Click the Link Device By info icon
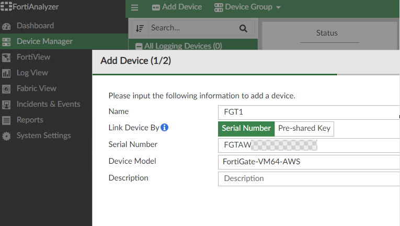Viewport: 400px width, 226px height. coord(164,127)
